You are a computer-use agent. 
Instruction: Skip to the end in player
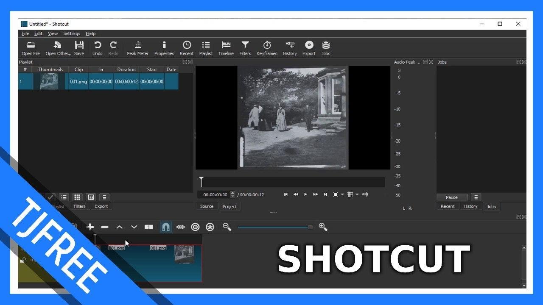coord(325,194)
